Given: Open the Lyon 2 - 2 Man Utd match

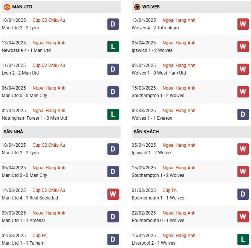Looking at the screenshot, I should [x=20, y=73].
